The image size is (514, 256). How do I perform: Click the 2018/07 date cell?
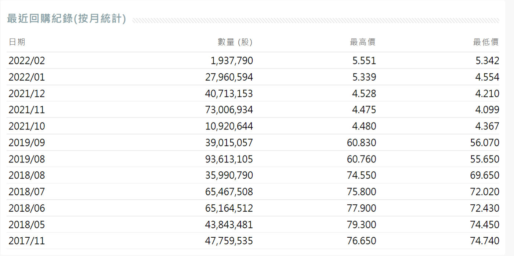27,192
